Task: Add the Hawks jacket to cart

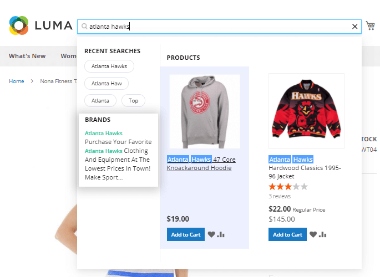Action: click(x=287, y=234)
